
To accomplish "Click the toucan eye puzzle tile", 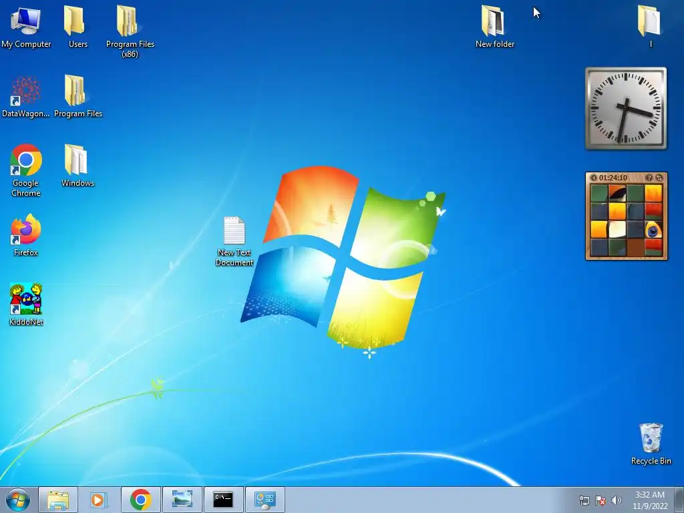I will point(653,229).
